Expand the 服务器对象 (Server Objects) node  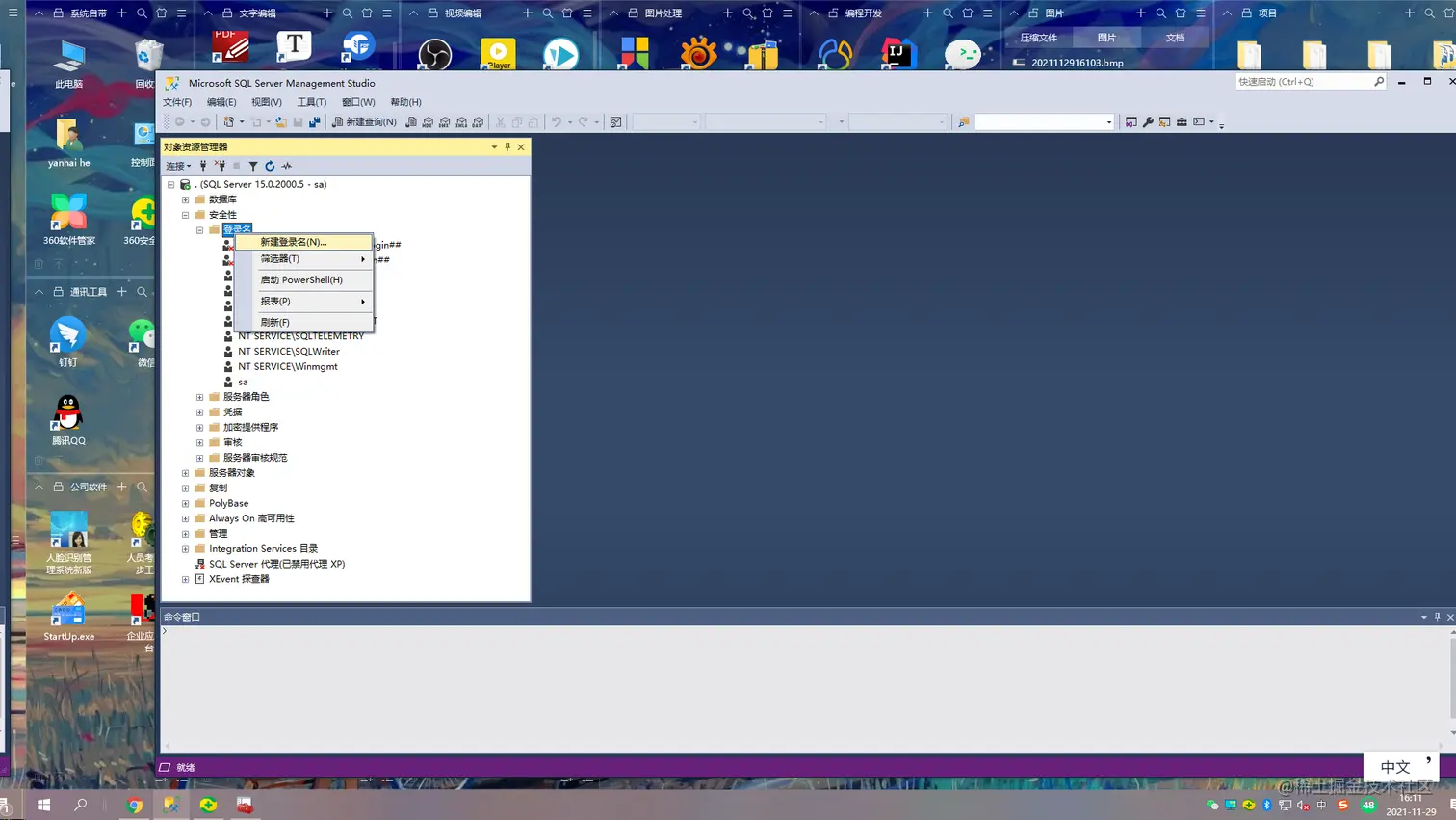point(186,473)
